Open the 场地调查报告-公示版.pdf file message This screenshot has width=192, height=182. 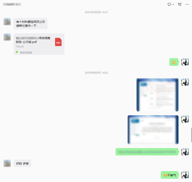[x=39, y=44]
